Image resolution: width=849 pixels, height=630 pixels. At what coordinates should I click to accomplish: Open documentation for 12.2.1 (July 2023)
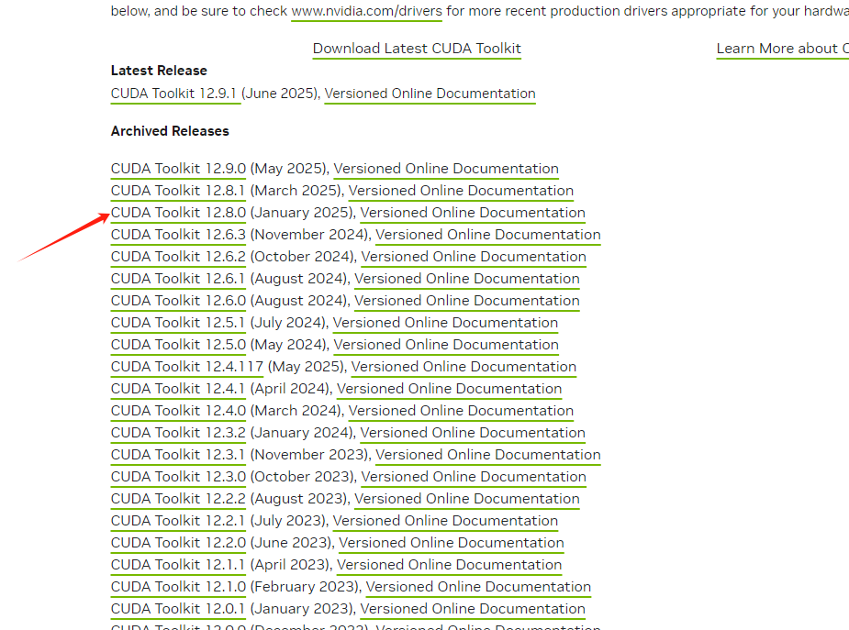[446, 520]
